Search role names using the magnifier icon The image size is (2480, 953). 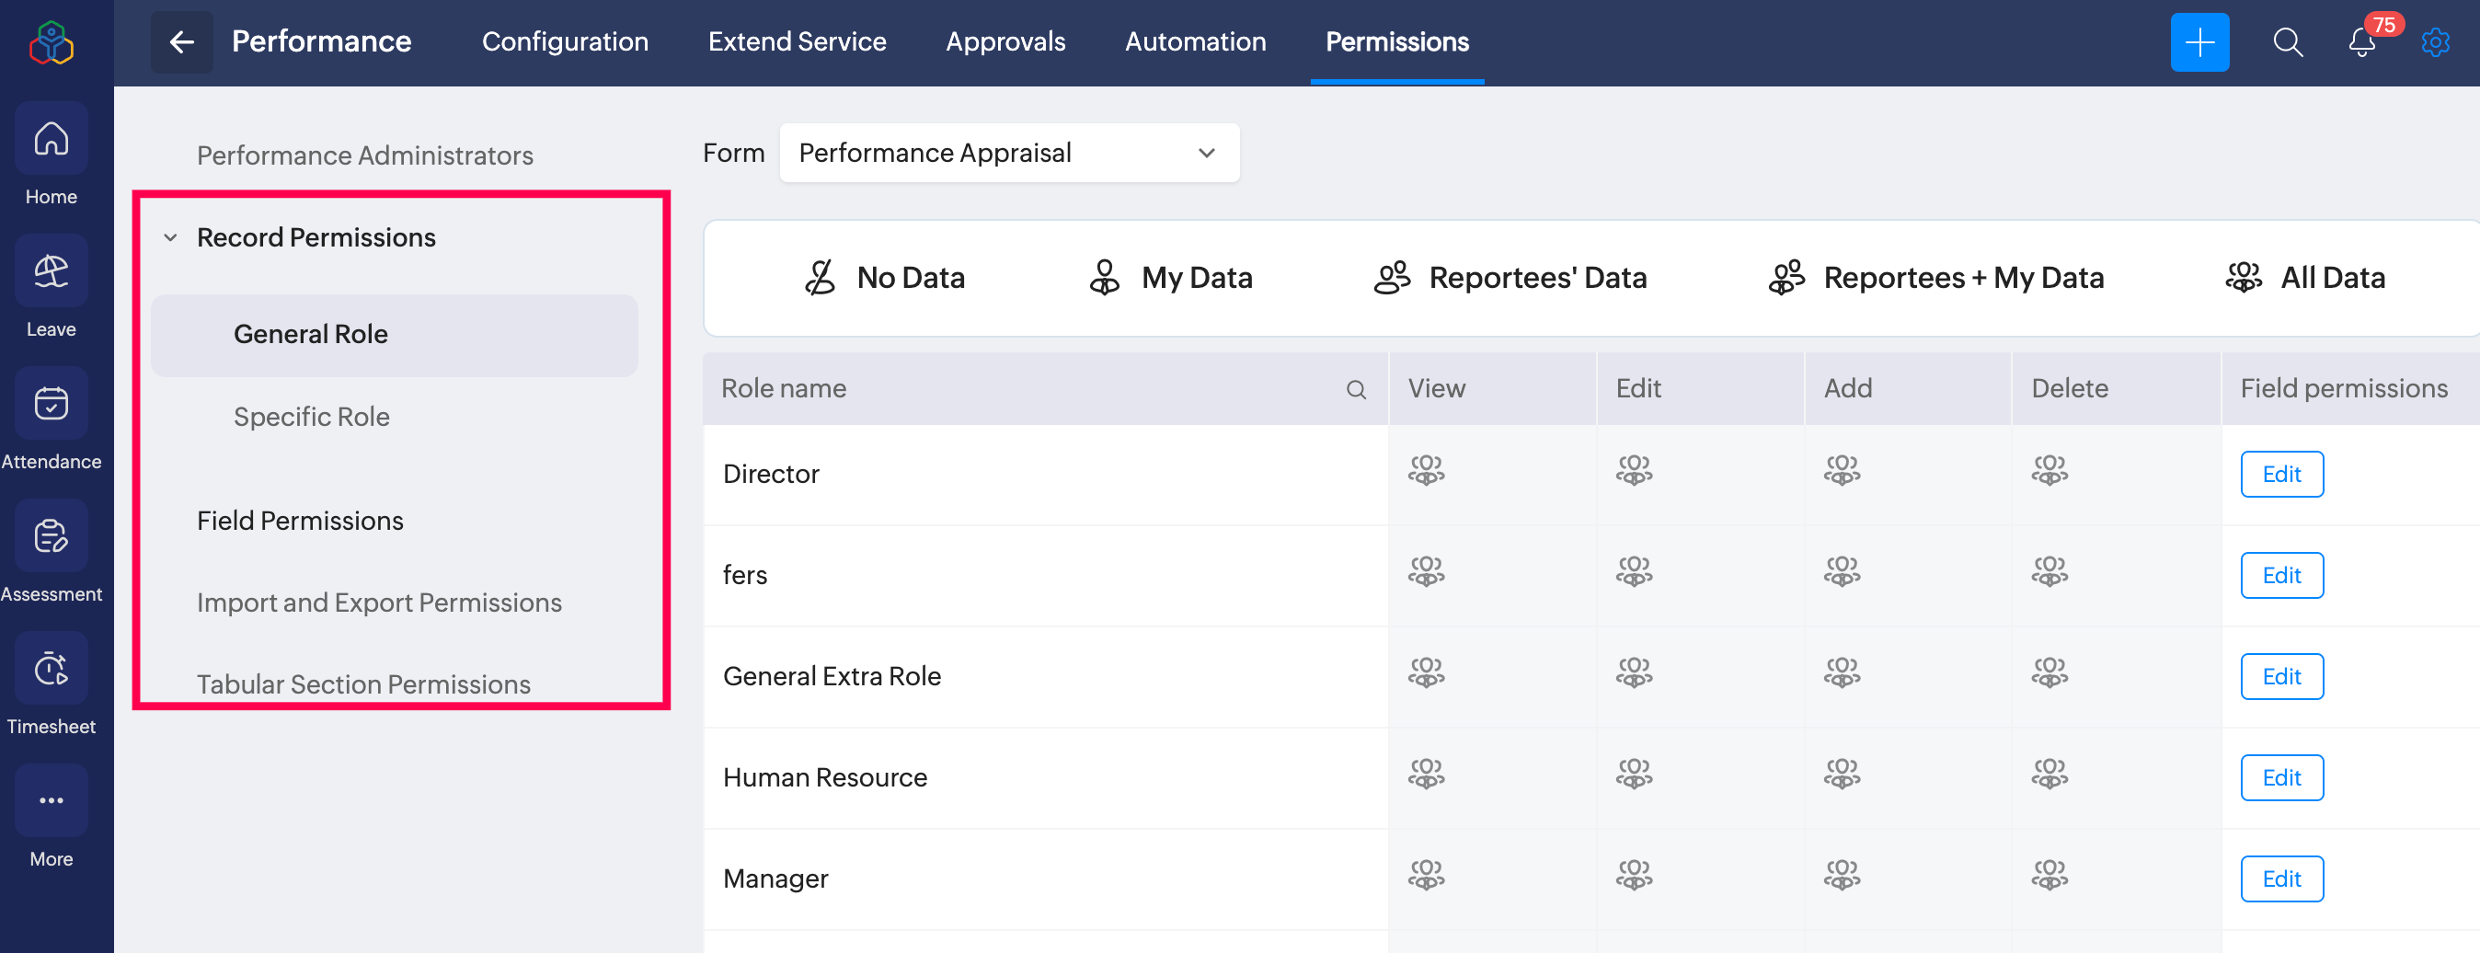coord(1356,389)
